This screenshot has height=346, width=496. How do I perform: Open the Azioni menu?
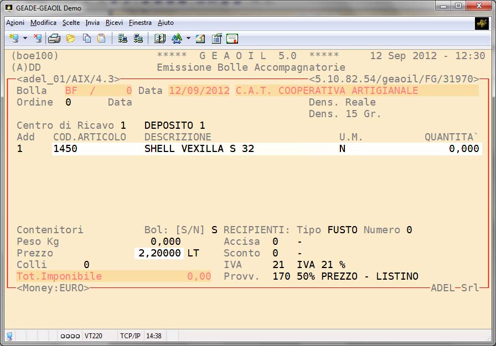click(15, 23)
